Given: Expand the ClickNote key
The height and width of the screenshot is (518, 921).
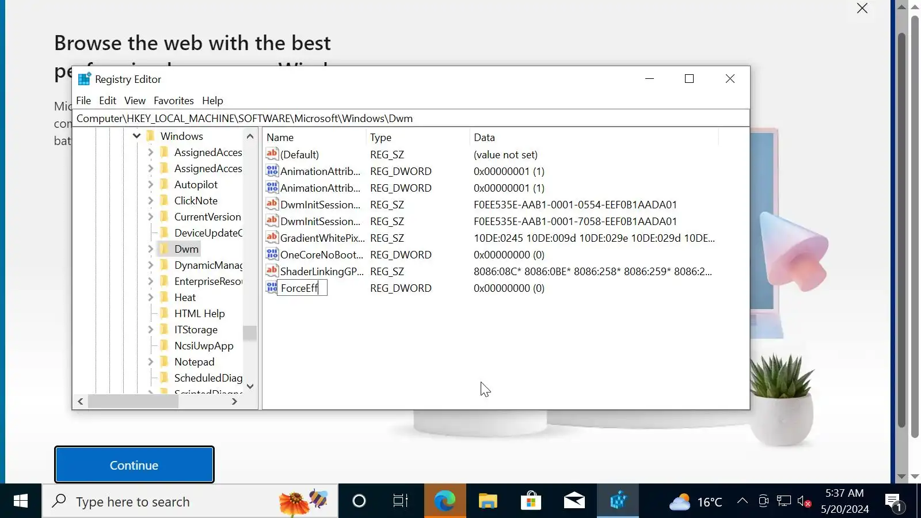Looking at the screenshot, I should [150, 200].
